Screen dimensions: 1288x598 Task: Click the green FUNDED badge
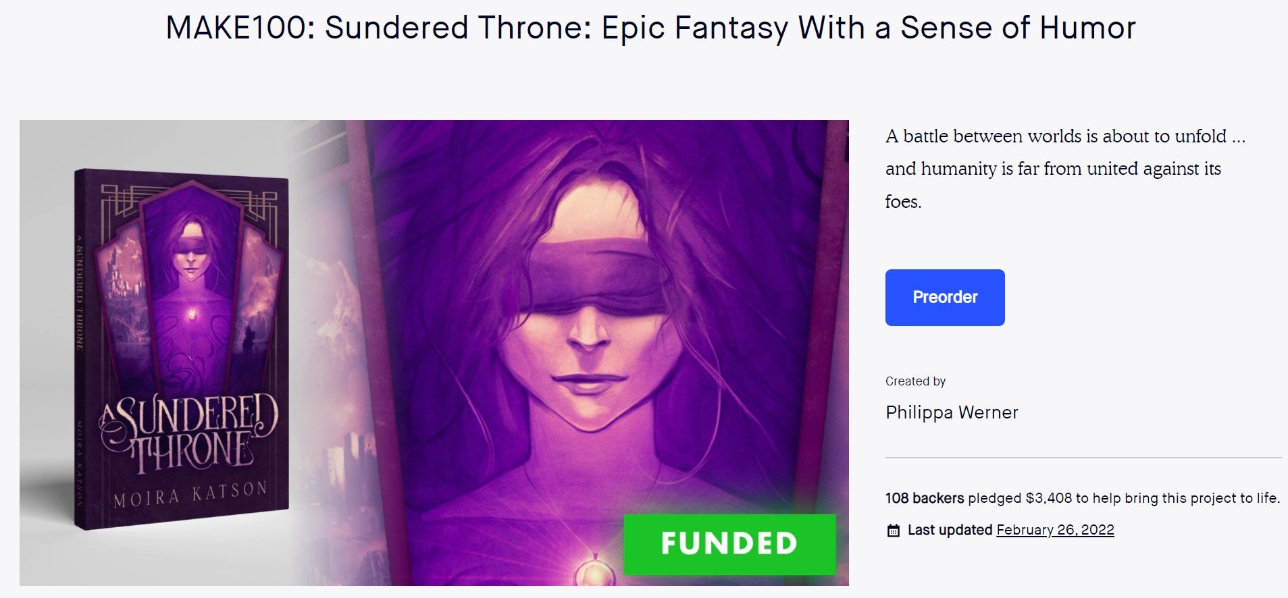tap(729, 544)
